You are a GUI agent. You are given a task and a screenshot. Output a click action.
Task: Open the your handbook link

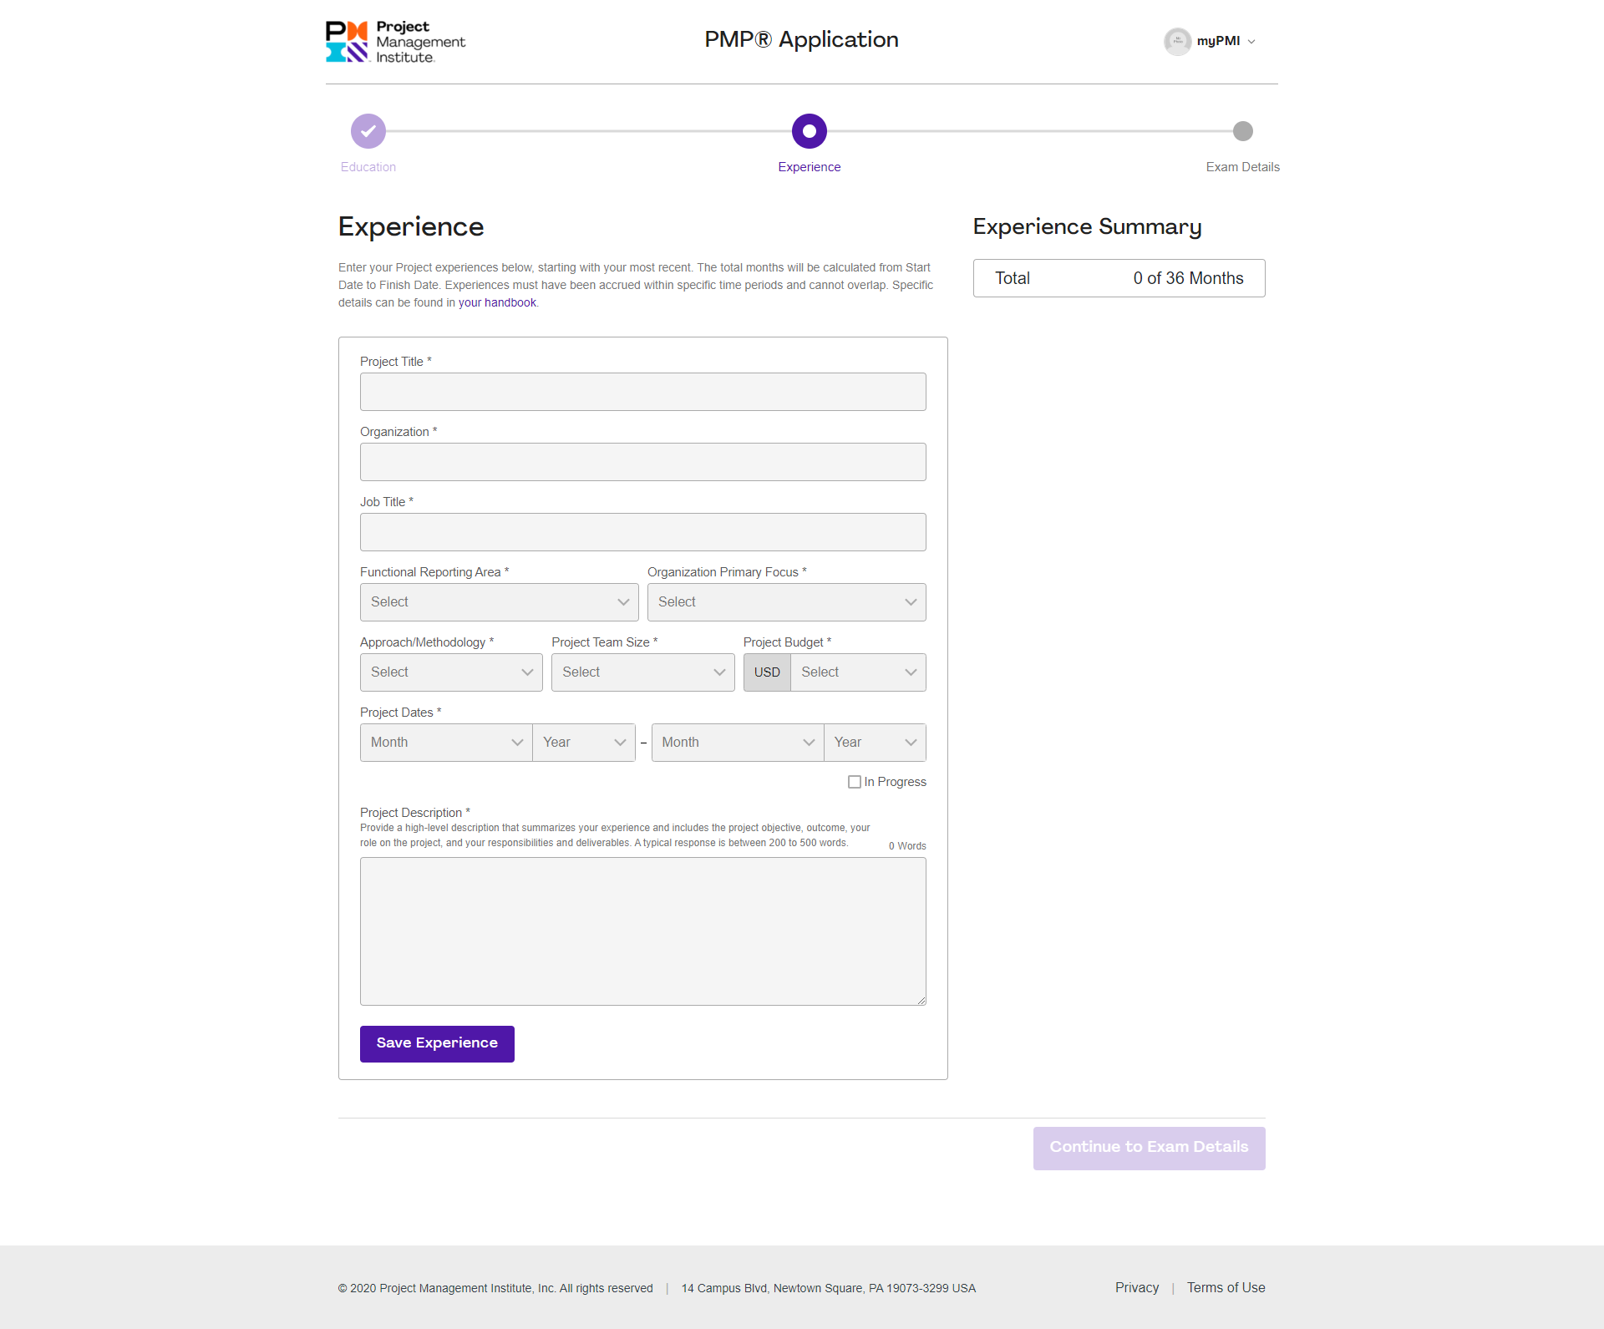[x=497, y=302]
